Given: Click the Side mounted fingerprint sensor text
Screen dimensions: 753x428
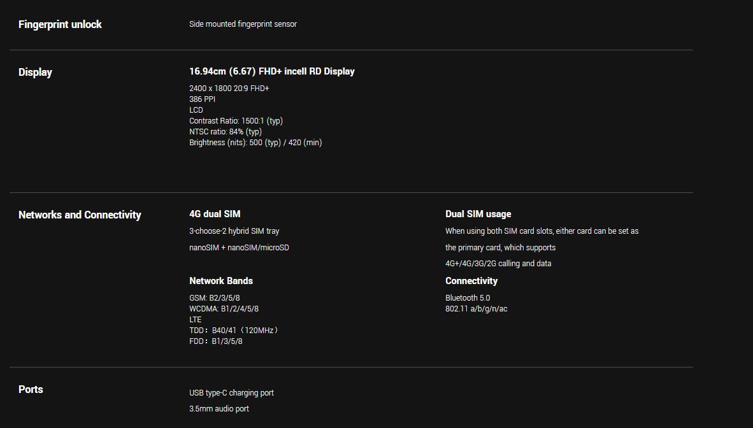Looking at the screenshot, I should click(x=243, y=24).
